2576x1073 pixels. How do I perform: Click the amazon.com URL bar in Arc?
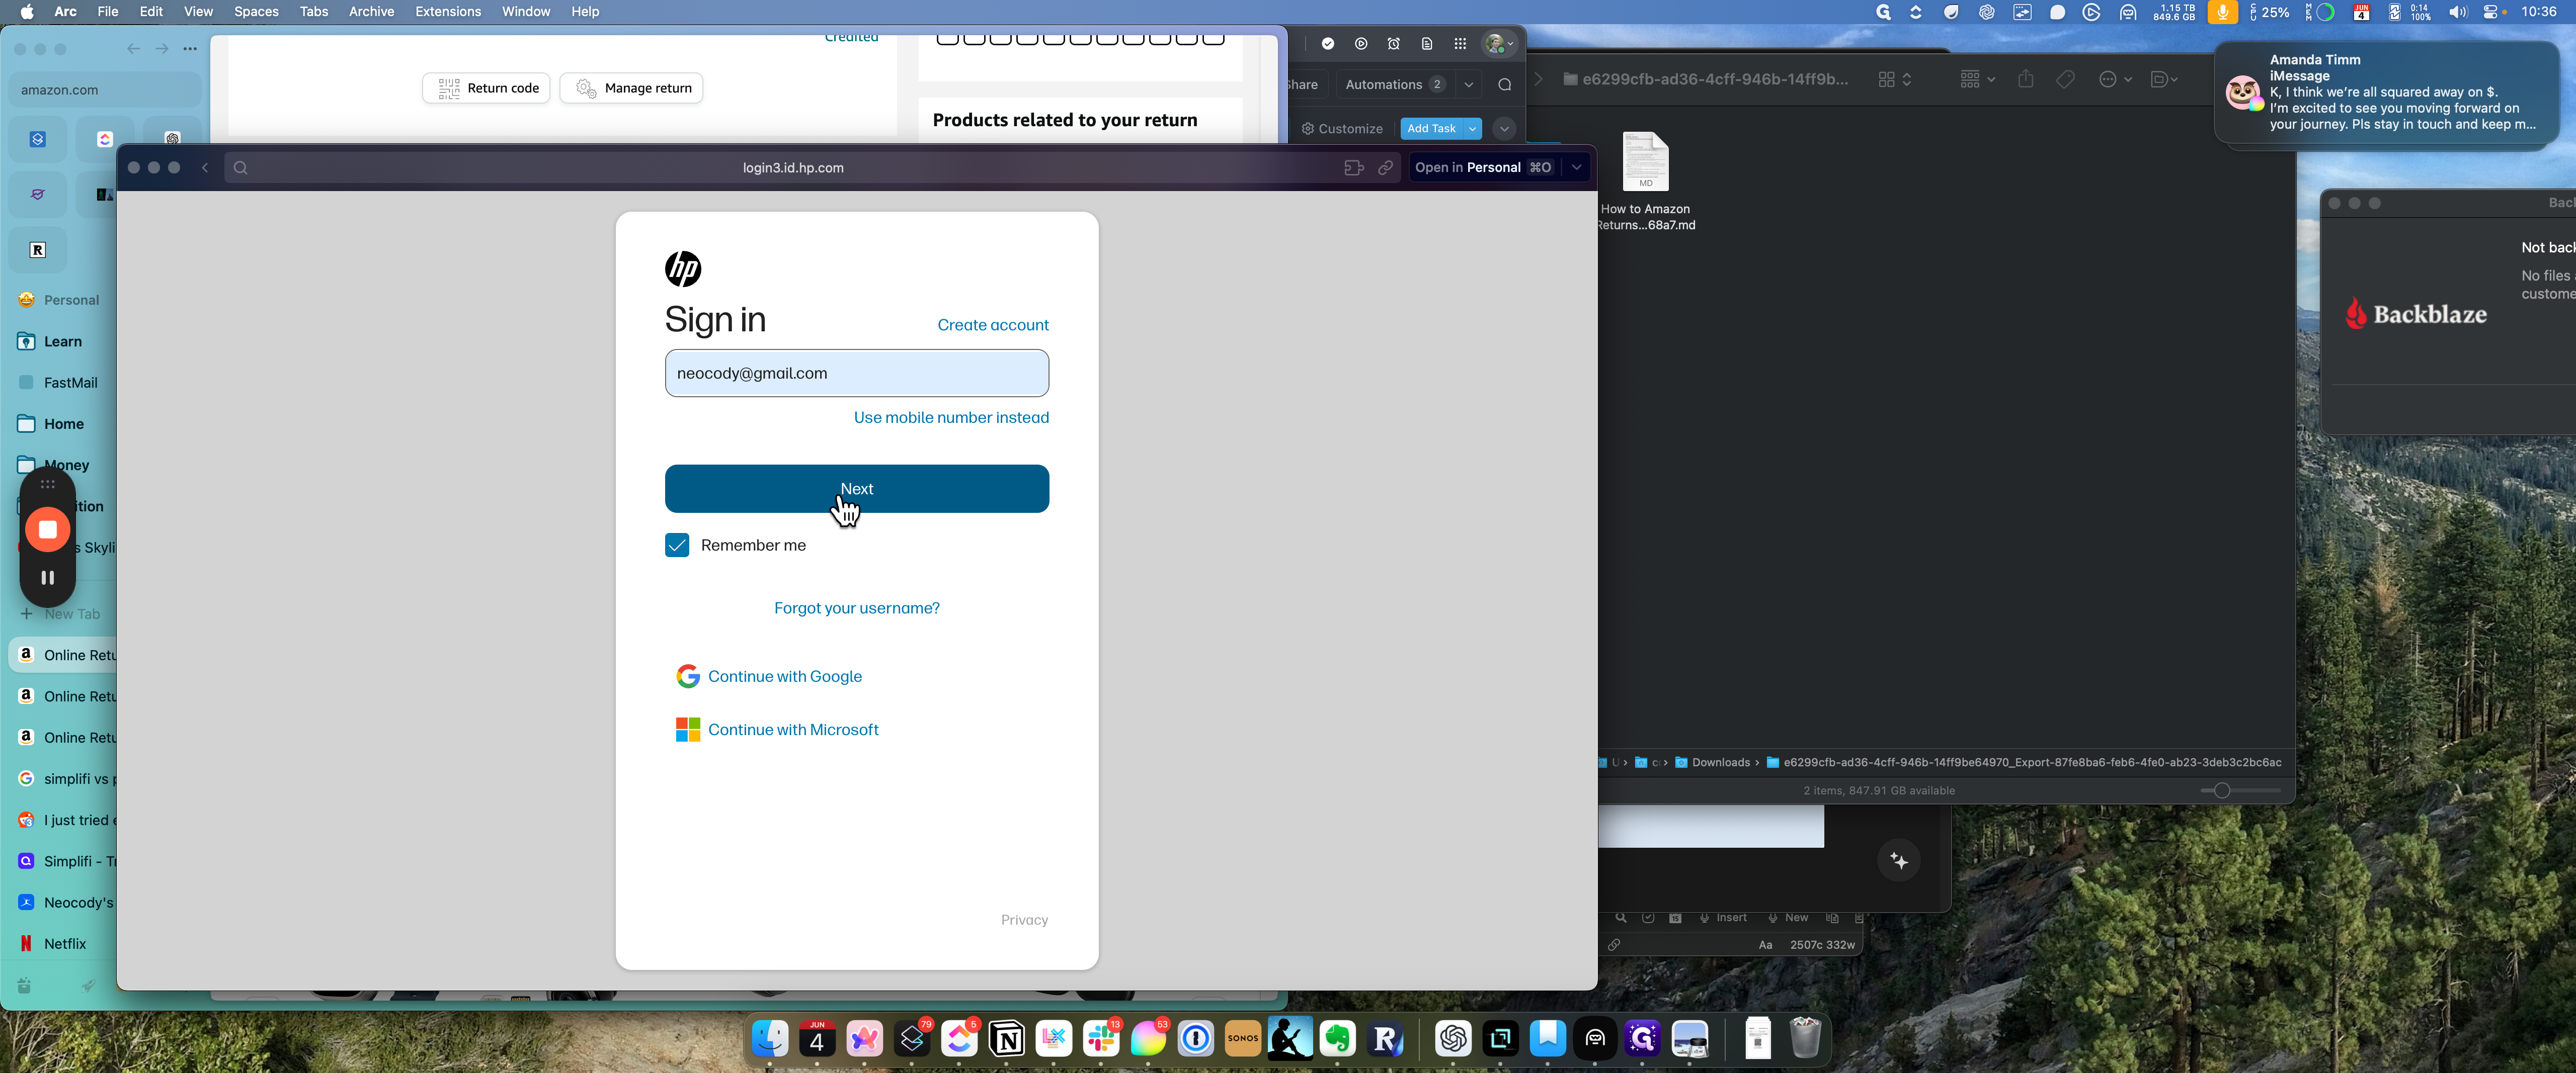(105, 89)
